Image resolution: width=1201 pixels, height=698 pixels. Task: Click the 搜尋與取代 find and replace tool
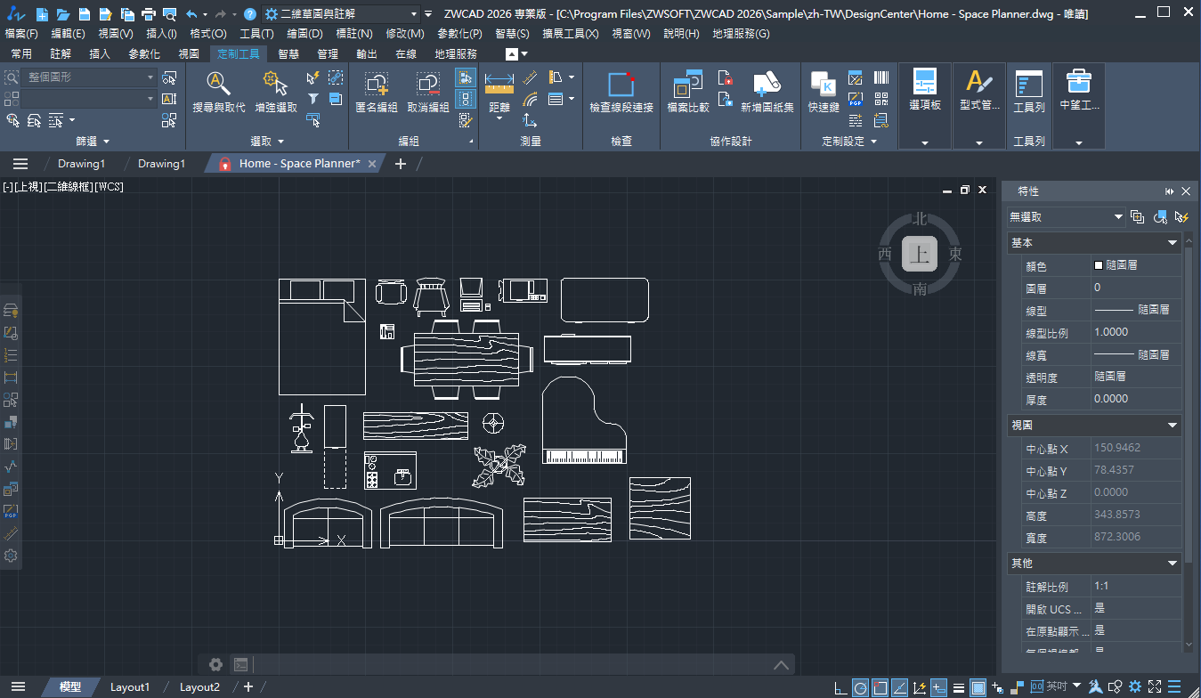[218, 93]
